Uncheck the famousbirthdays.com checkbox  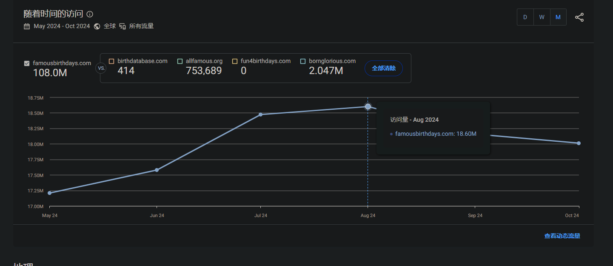coord(27,63)
